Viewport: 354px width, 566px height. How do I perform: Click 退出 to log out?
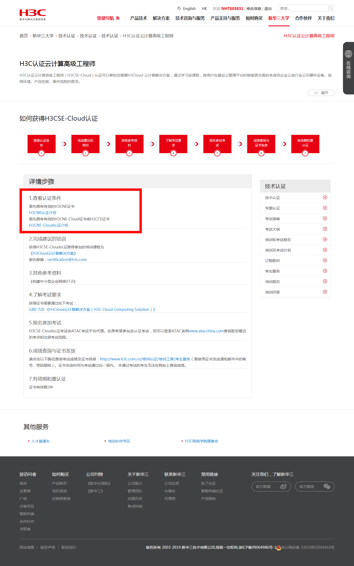(268, 8)
